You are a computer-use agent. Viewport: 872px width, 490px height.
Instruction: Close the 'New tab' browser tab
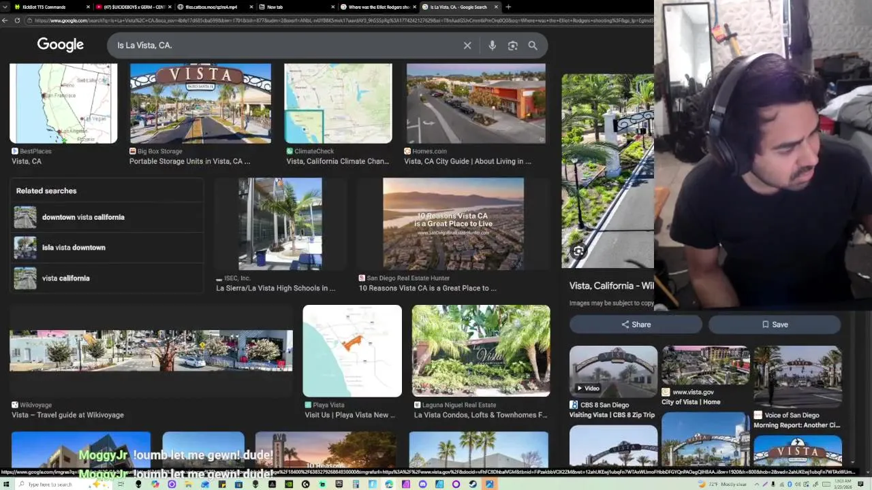click(x=333, y=7)
